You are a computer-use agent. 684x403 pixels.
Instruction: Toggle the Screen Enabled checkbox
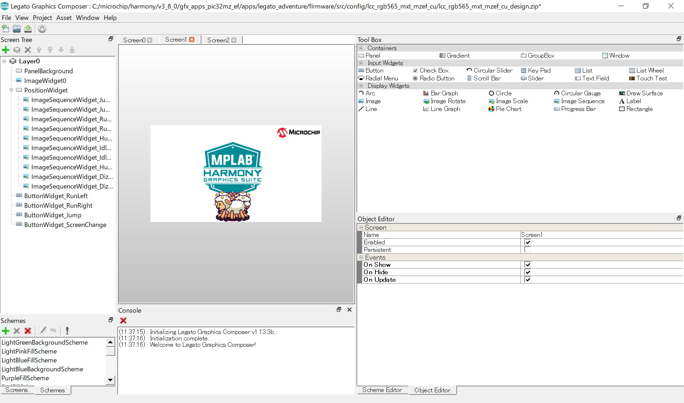[528, 242]
